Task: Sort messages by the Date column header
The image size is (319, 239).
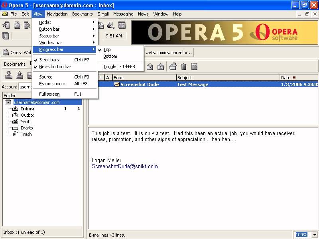Action: click(x=299, y=77)
